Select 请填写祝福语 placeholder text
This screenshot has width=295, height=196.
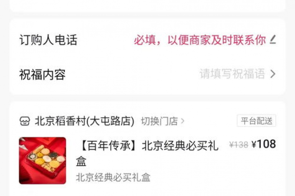click(x=232, y=74)
